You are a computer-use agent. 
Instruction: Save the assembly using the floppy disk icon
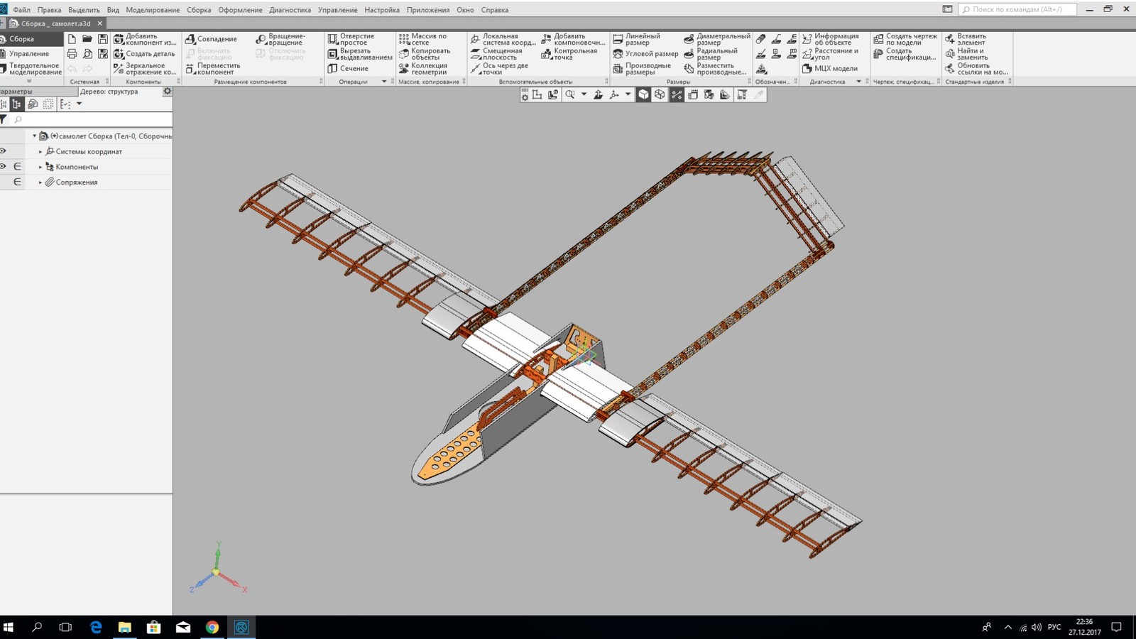103,39
